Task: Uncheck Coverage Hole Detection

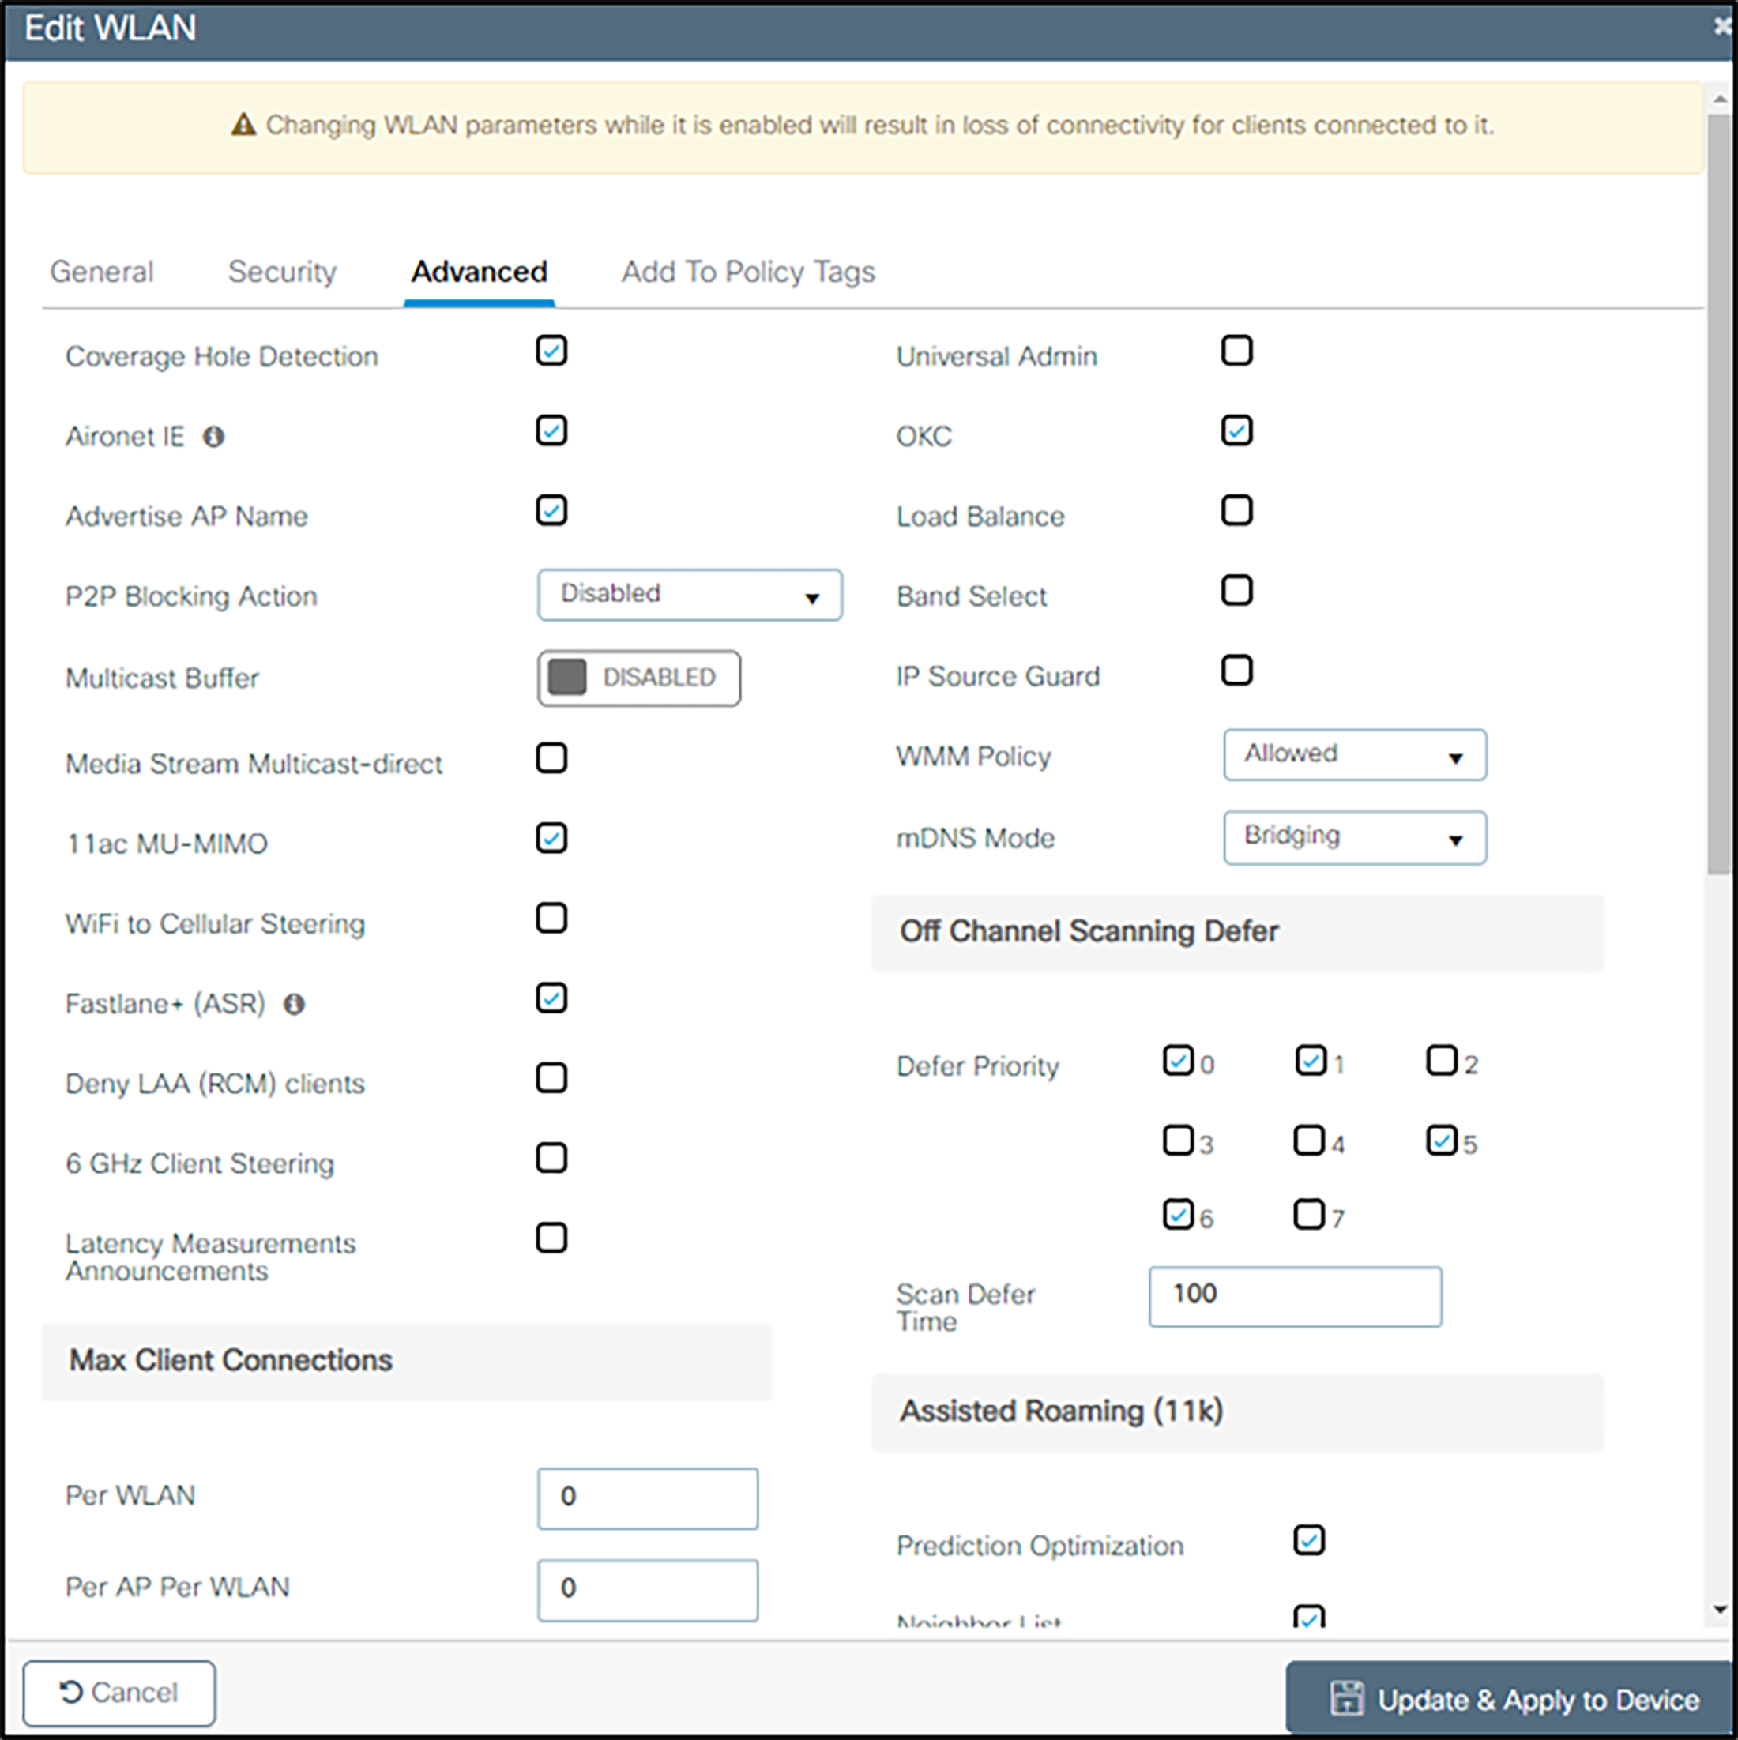Action: coord(551,351)
